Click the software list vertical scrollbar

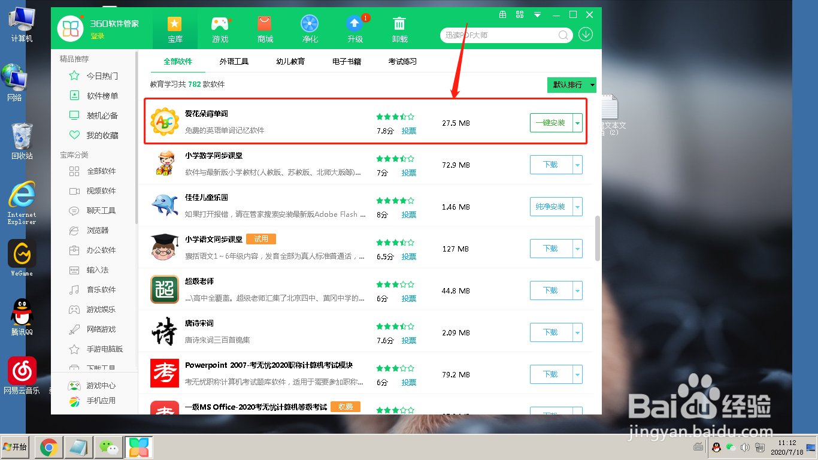(598, 238)
